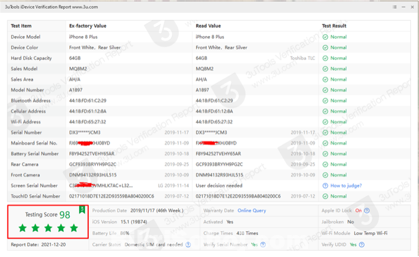Click Normal check icon for Wi-Fi Address
The image size is (419, 257).
[325, 122]
